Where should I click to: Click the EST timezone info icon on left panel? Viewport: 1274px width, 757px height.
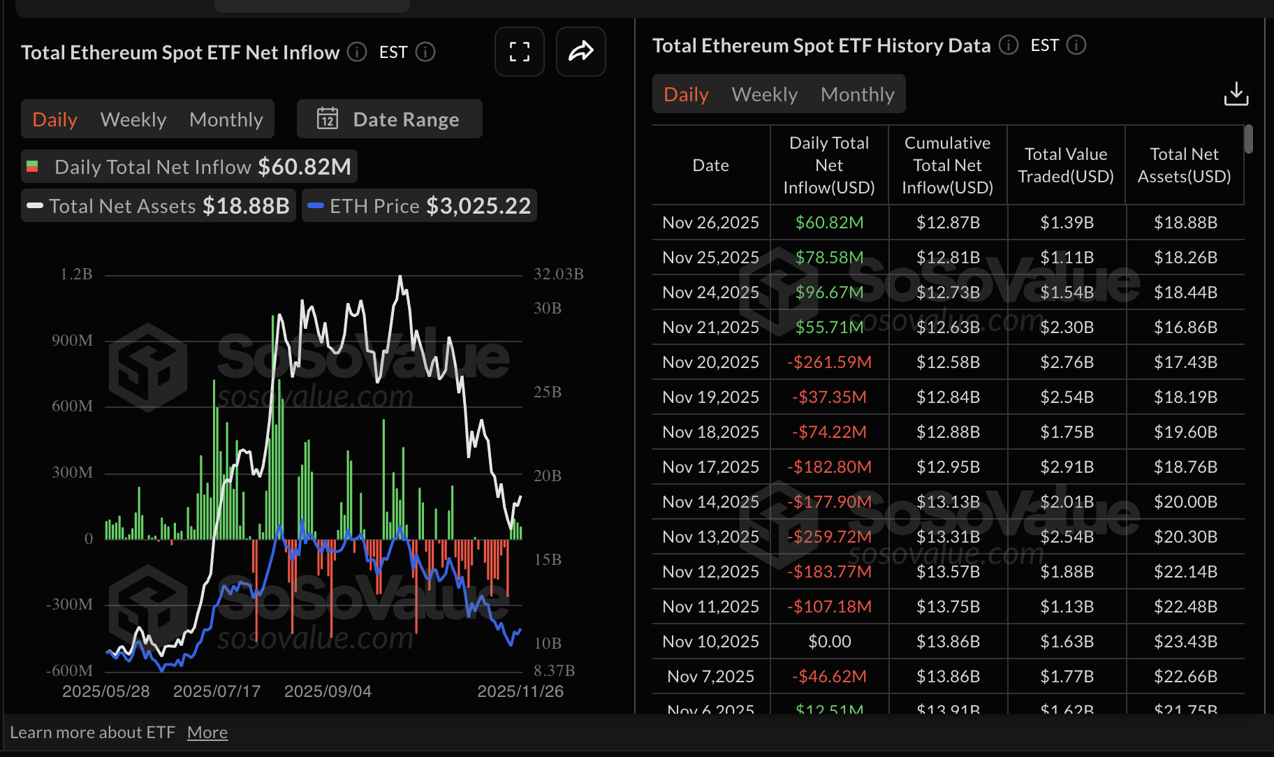click(425, 52)
